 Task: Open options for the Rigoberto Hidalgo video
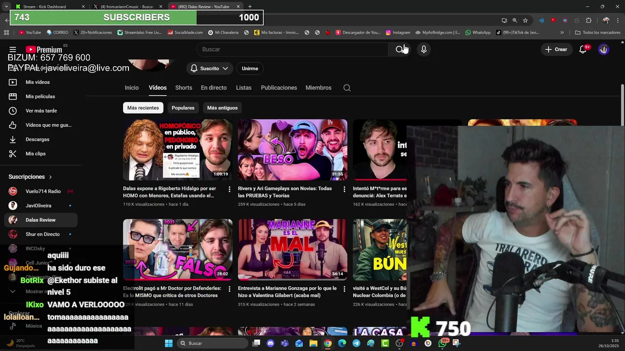coord(229,189)
